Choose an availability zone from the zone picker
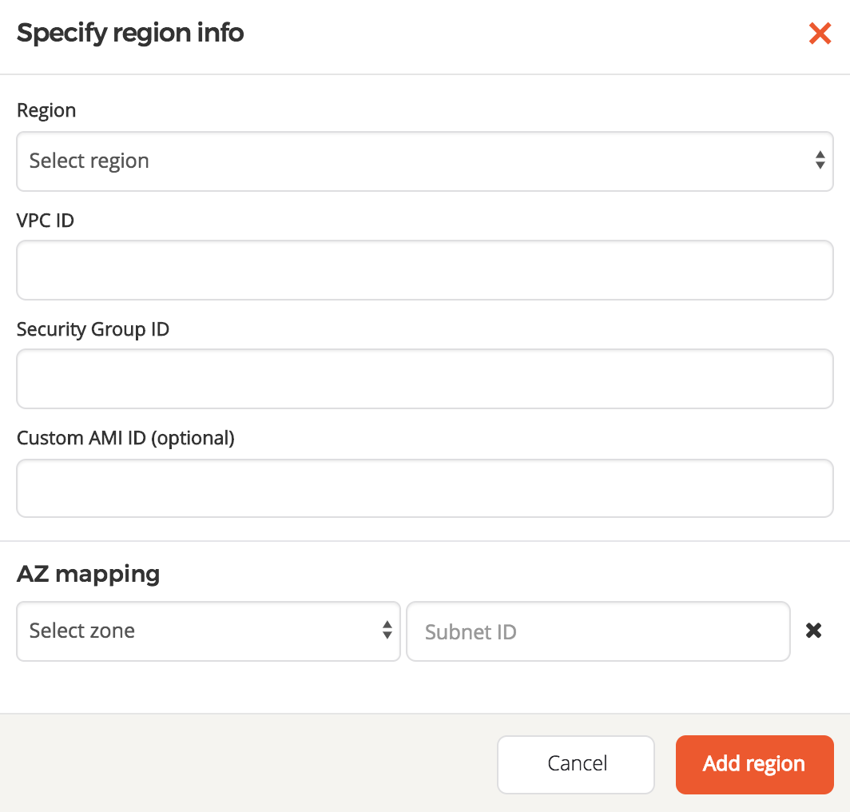Viewport: 850px width, 812px height. 208,631
